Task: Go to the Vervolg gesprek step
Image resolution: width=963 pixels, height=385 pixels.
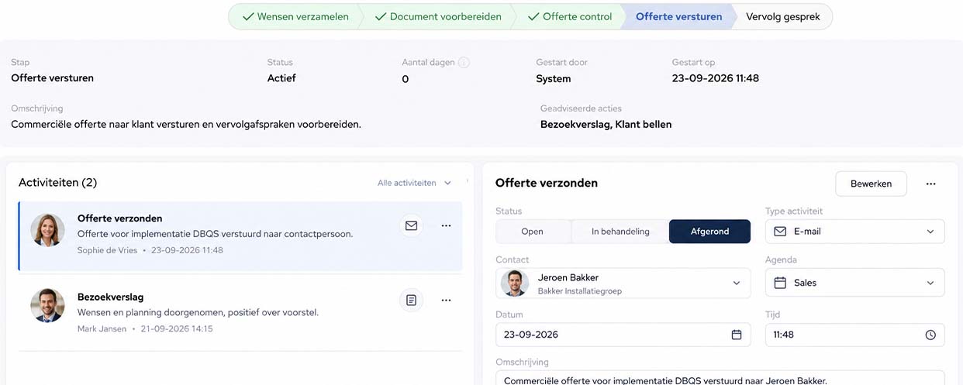Action: click(782, 16)
